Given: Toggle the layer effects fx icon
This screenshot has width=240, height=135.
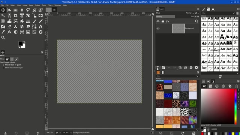Looking at the screenshot, I should (168, 21).
